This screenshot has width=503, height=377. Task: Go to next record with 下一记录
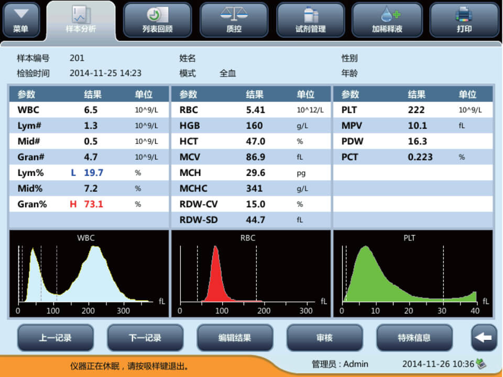[x=145, y=338]
